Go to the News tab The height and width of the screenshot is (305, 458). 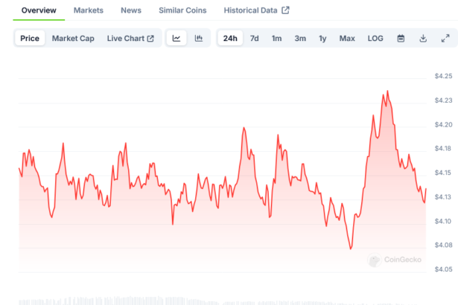click(130, 10)
